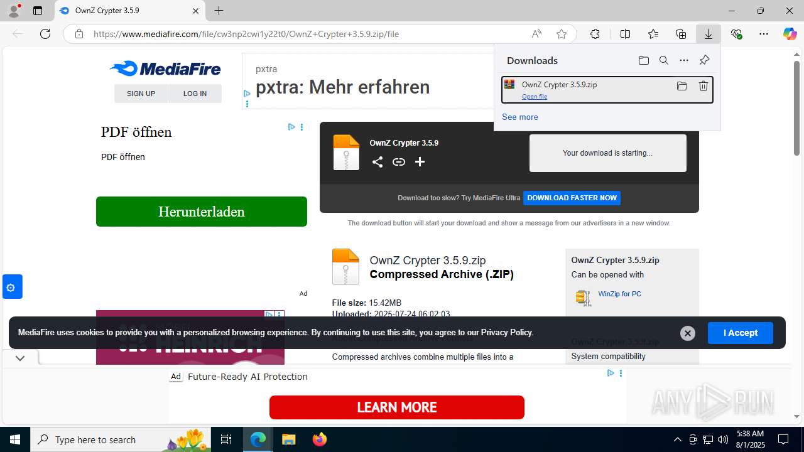804x452 pixels.
Task: Click the green Herunterladen button
Action: coord(202,212)
